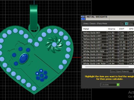Viewport: 134px width, 100px height.
Task: Select the Yellow Gold:22KY row
Action: tap(108, 48)
